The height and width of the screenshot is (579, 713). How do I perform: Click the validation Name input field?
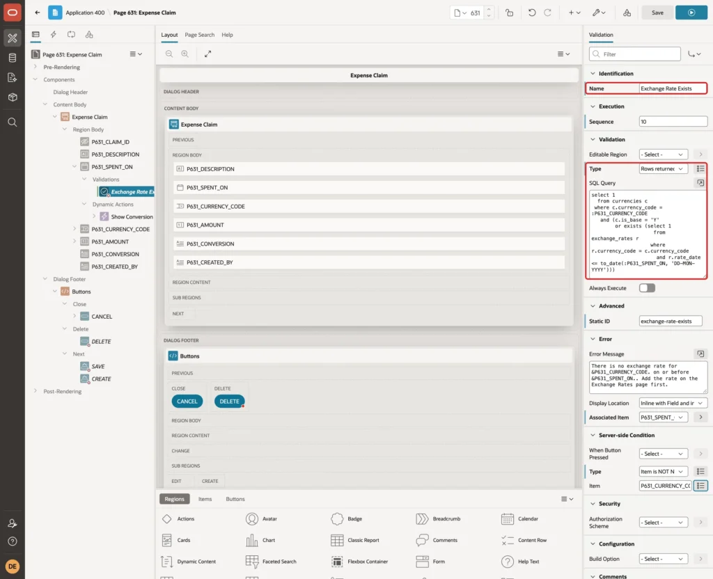click(x=672, y=88)
